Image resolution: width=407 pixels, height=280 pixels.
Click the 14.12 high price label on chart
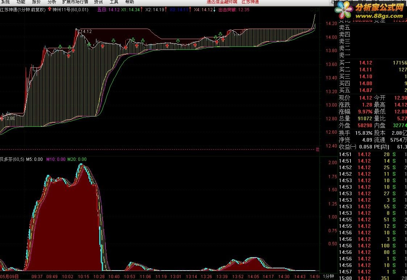86,32
